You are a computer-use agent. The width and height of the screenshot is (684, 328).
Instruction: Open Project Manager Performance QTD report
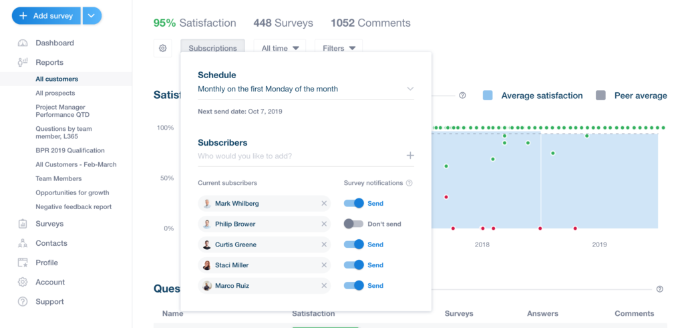61,111
